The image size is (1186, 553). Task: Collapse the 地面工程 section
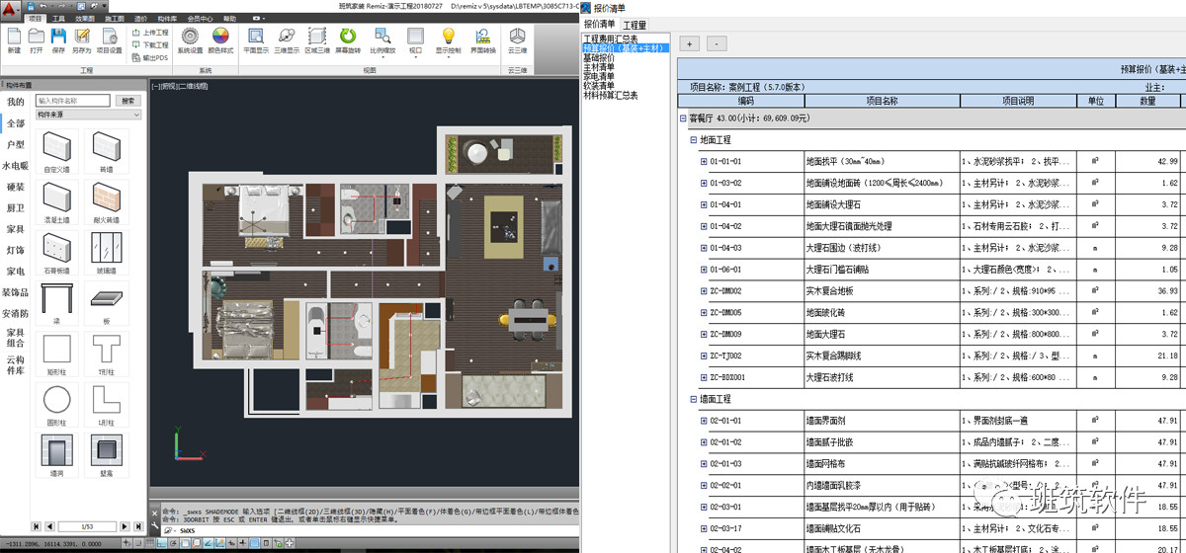pos(692,140)
